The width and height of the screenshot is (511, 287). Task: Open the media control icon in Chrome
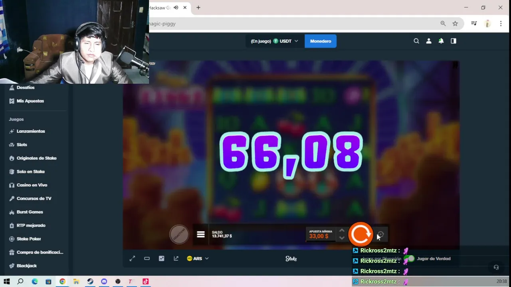pos(474,24)
